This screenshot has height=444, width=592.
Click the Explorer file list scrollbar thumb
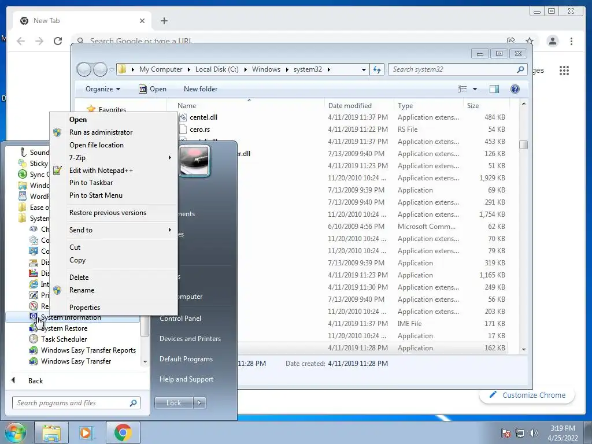523,145
